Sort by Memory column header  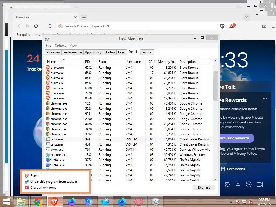tap(167, 62)
